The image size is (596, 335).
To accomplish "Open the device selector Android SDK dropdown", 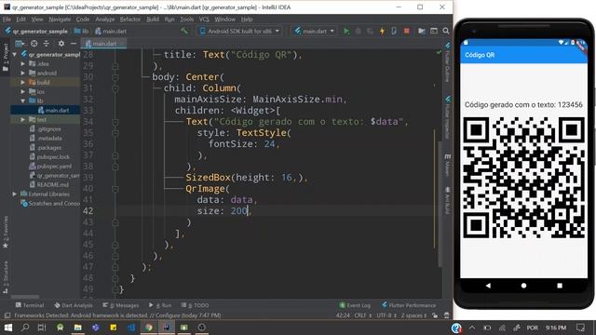I will (240, 31).
